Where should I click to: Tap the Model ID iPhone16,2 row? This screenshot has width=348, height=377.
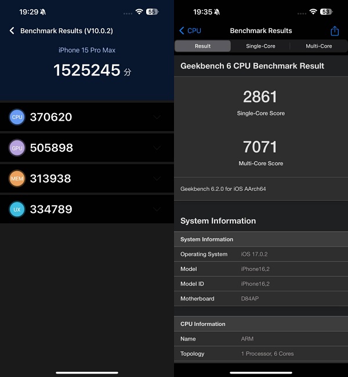pyautogui.click(x=261, y=284)
